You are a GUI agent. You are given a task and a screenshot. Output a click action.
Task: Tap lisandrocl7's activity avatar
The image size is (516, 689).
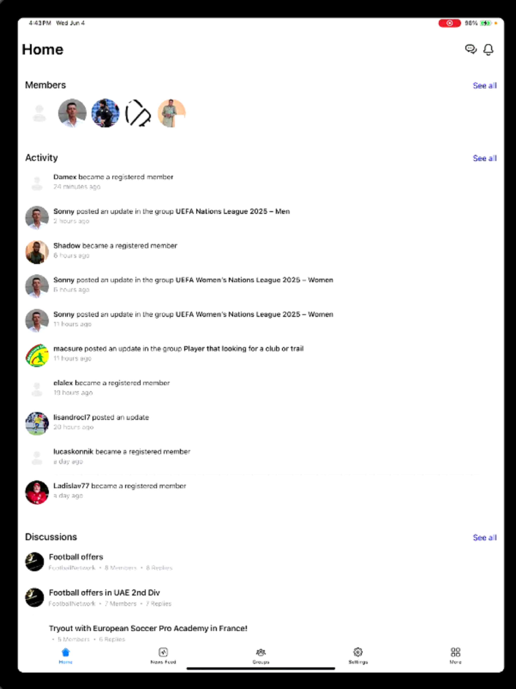(x=37, y=424)
